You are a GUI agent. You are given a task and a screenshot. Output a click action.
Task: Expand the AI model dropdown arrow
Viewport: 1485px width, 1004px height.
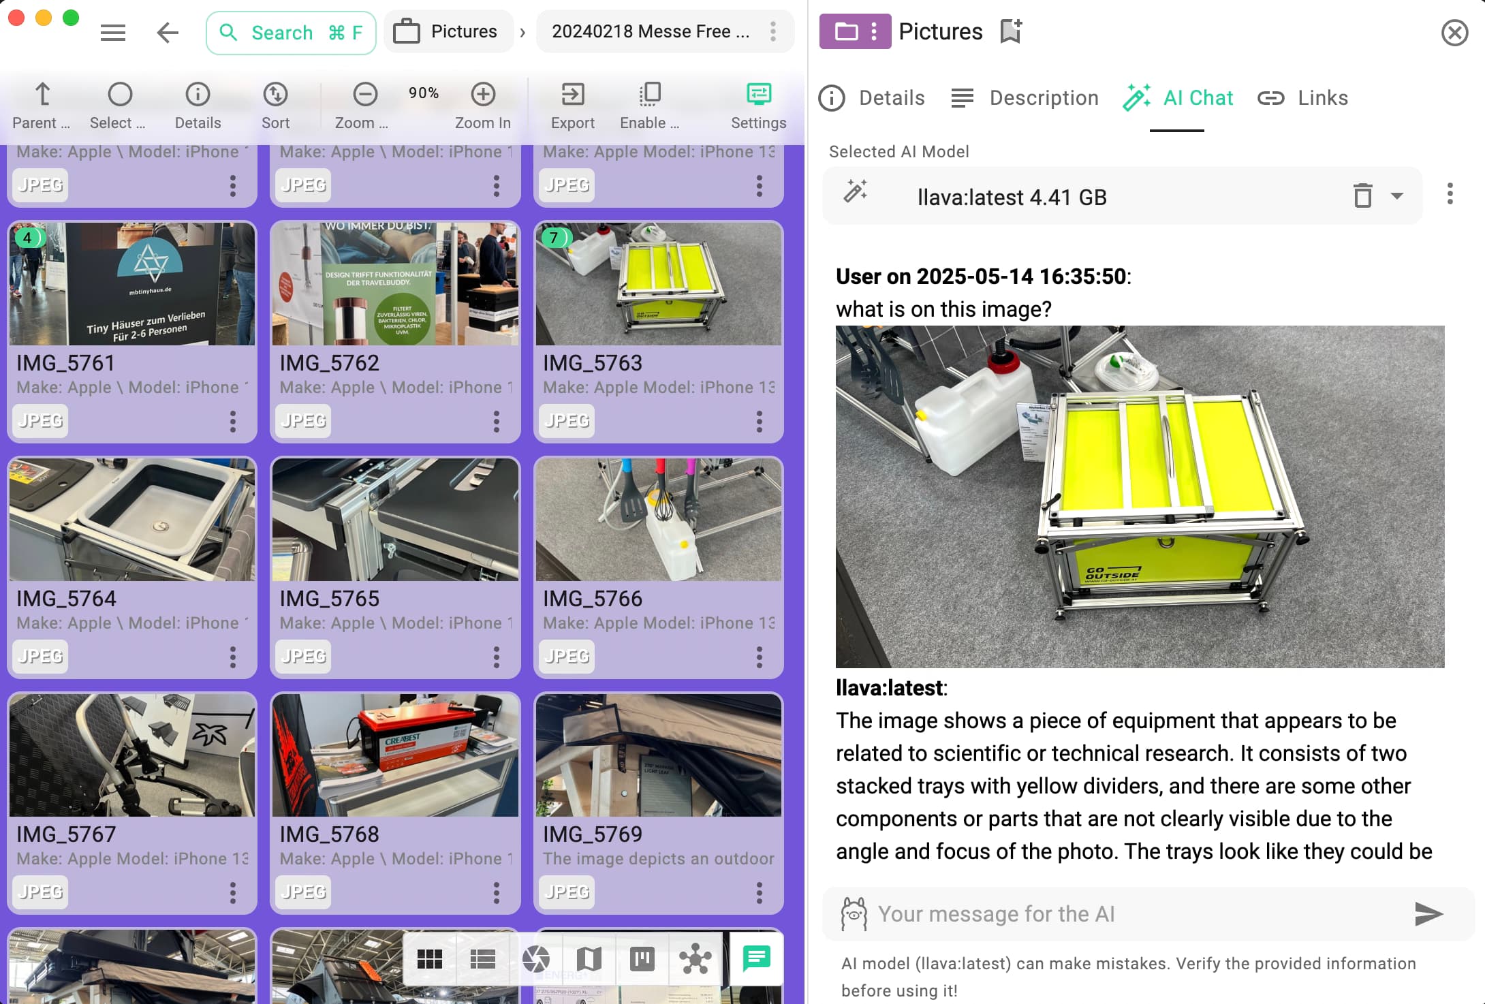(x=1397, y=196)
